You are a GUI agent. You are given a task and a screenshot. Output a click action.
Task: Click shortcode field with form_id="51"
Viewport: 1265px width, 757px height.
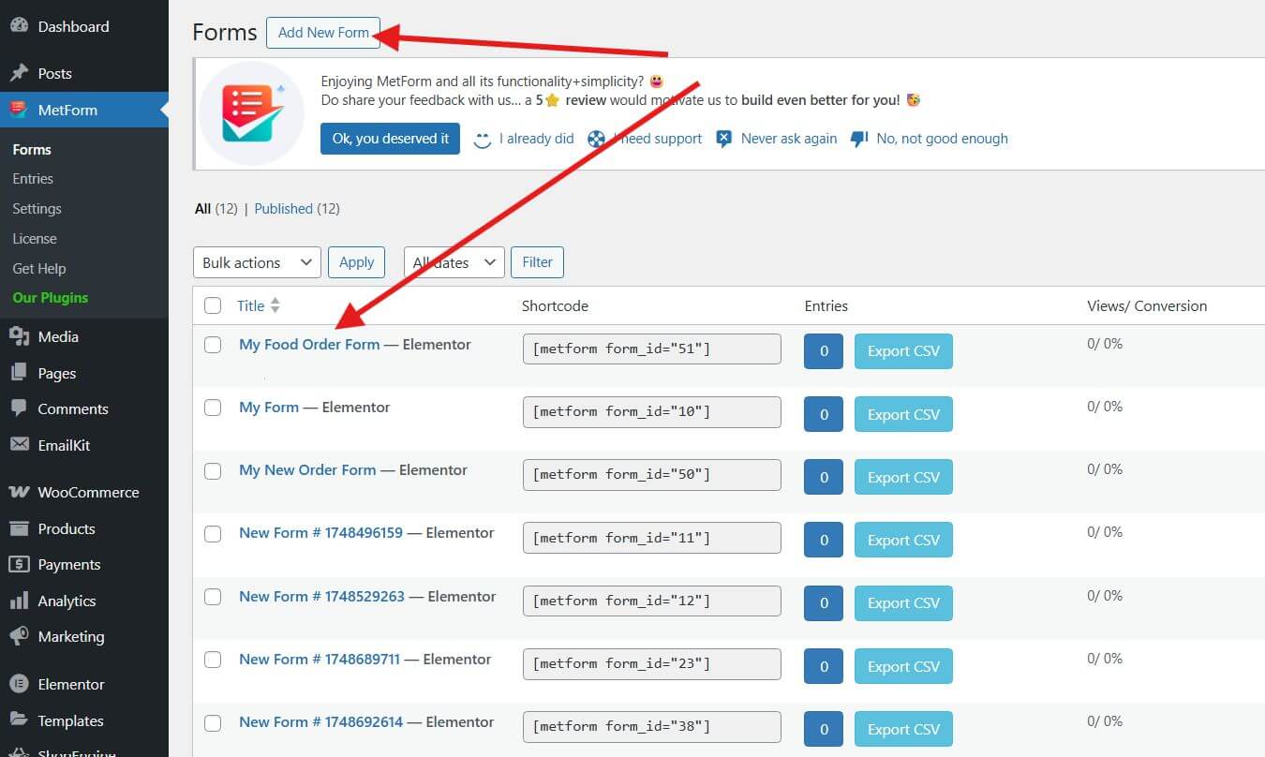click(652, 349)
